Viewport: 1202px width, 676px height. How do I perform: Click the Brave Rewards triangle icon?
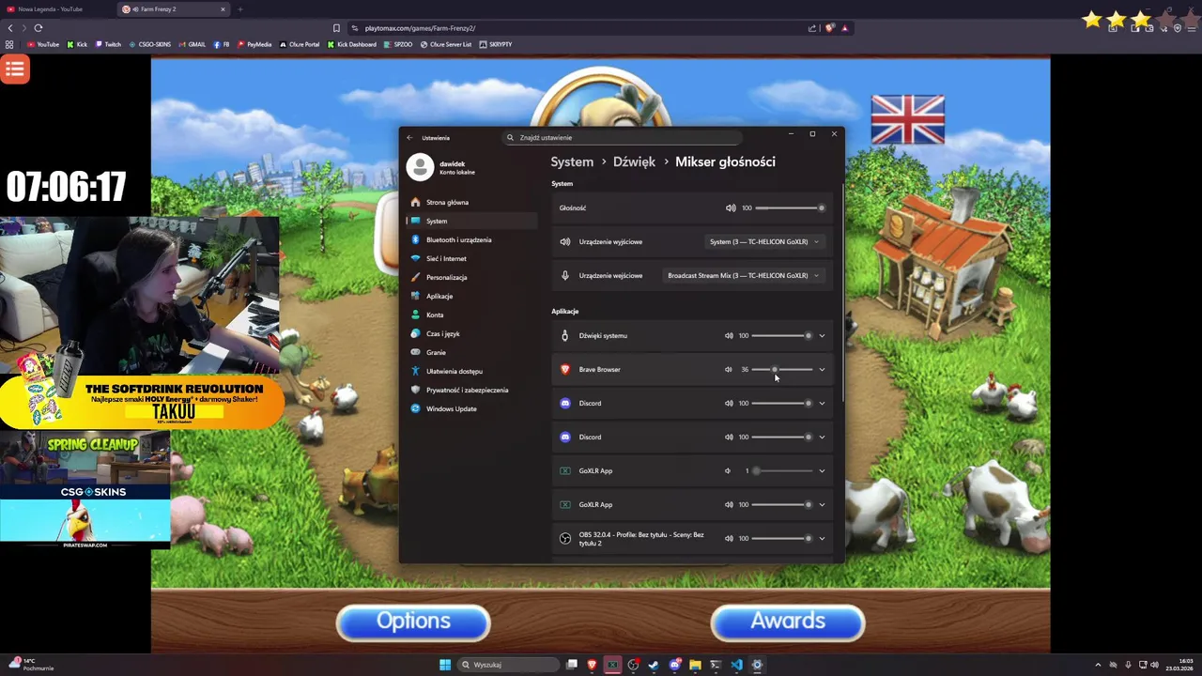point(844,28)
